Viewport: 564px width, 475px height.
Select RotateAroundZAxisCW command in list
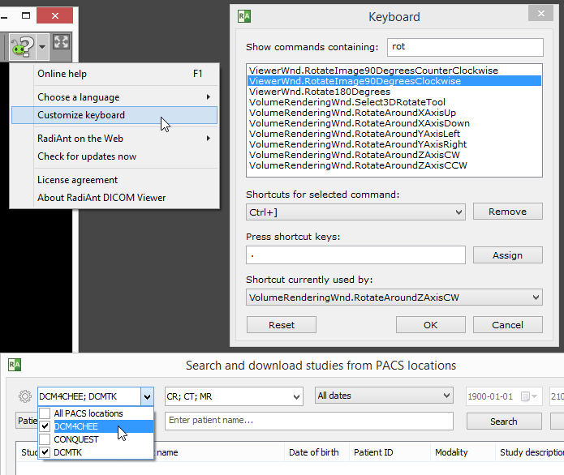tap(394, 155)
